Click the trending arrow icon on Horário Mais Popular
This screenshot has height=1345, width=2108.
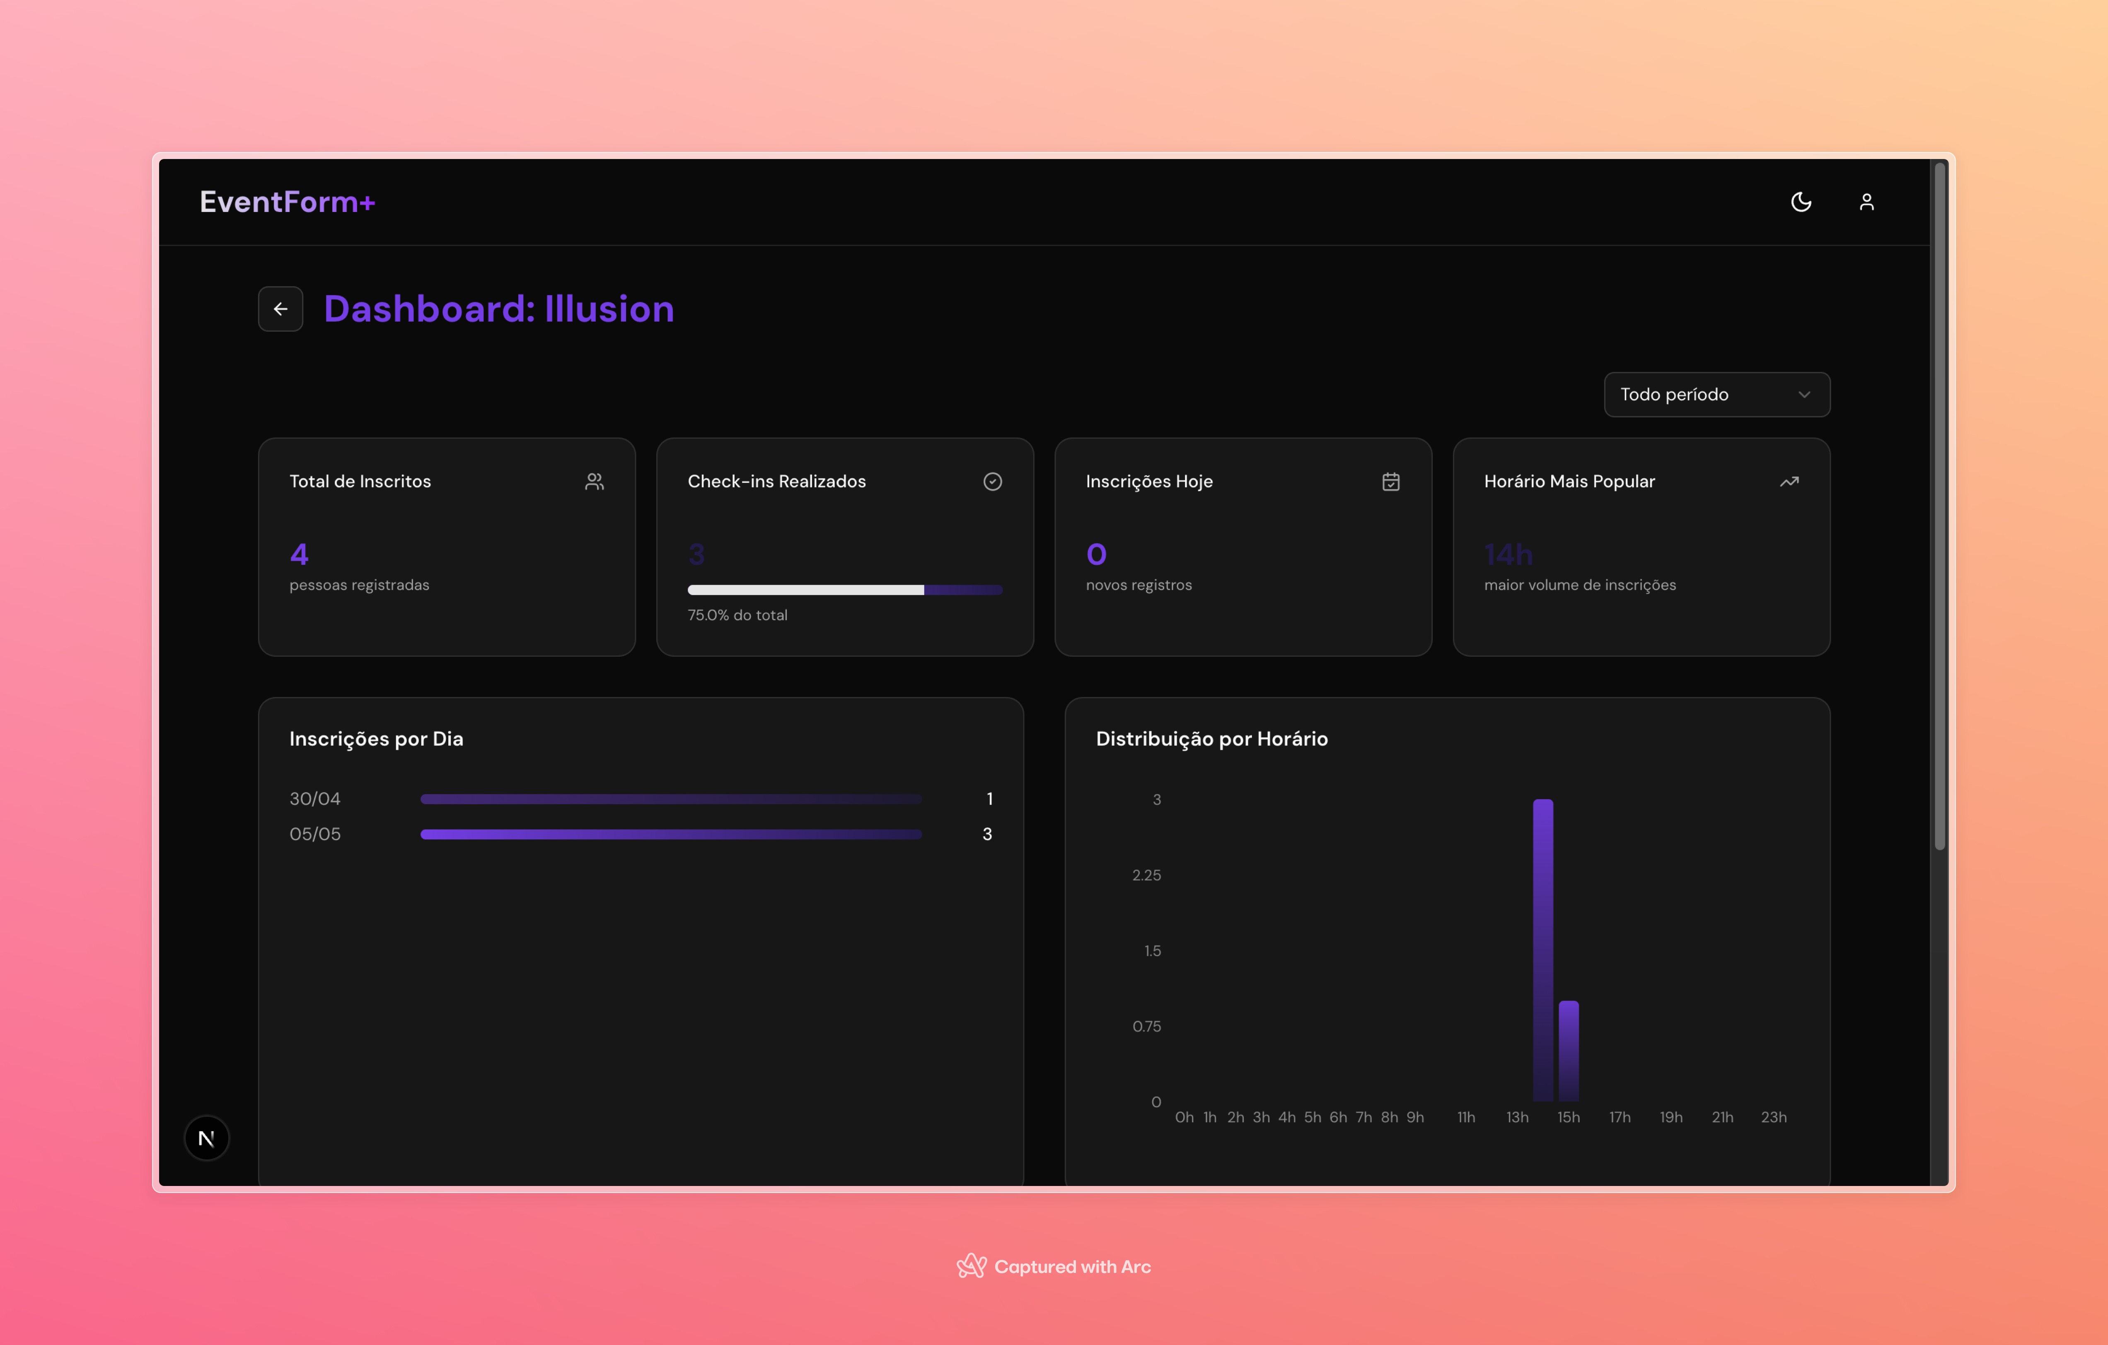tap(1789, 481)
